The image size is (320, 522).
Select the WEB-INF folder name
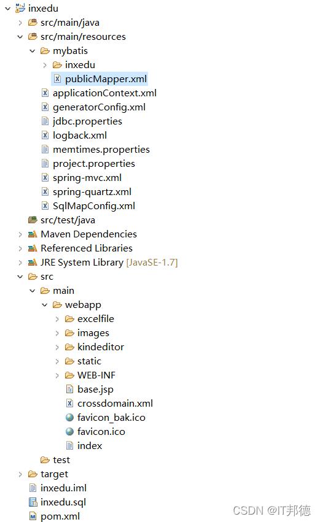pos(96,375)
